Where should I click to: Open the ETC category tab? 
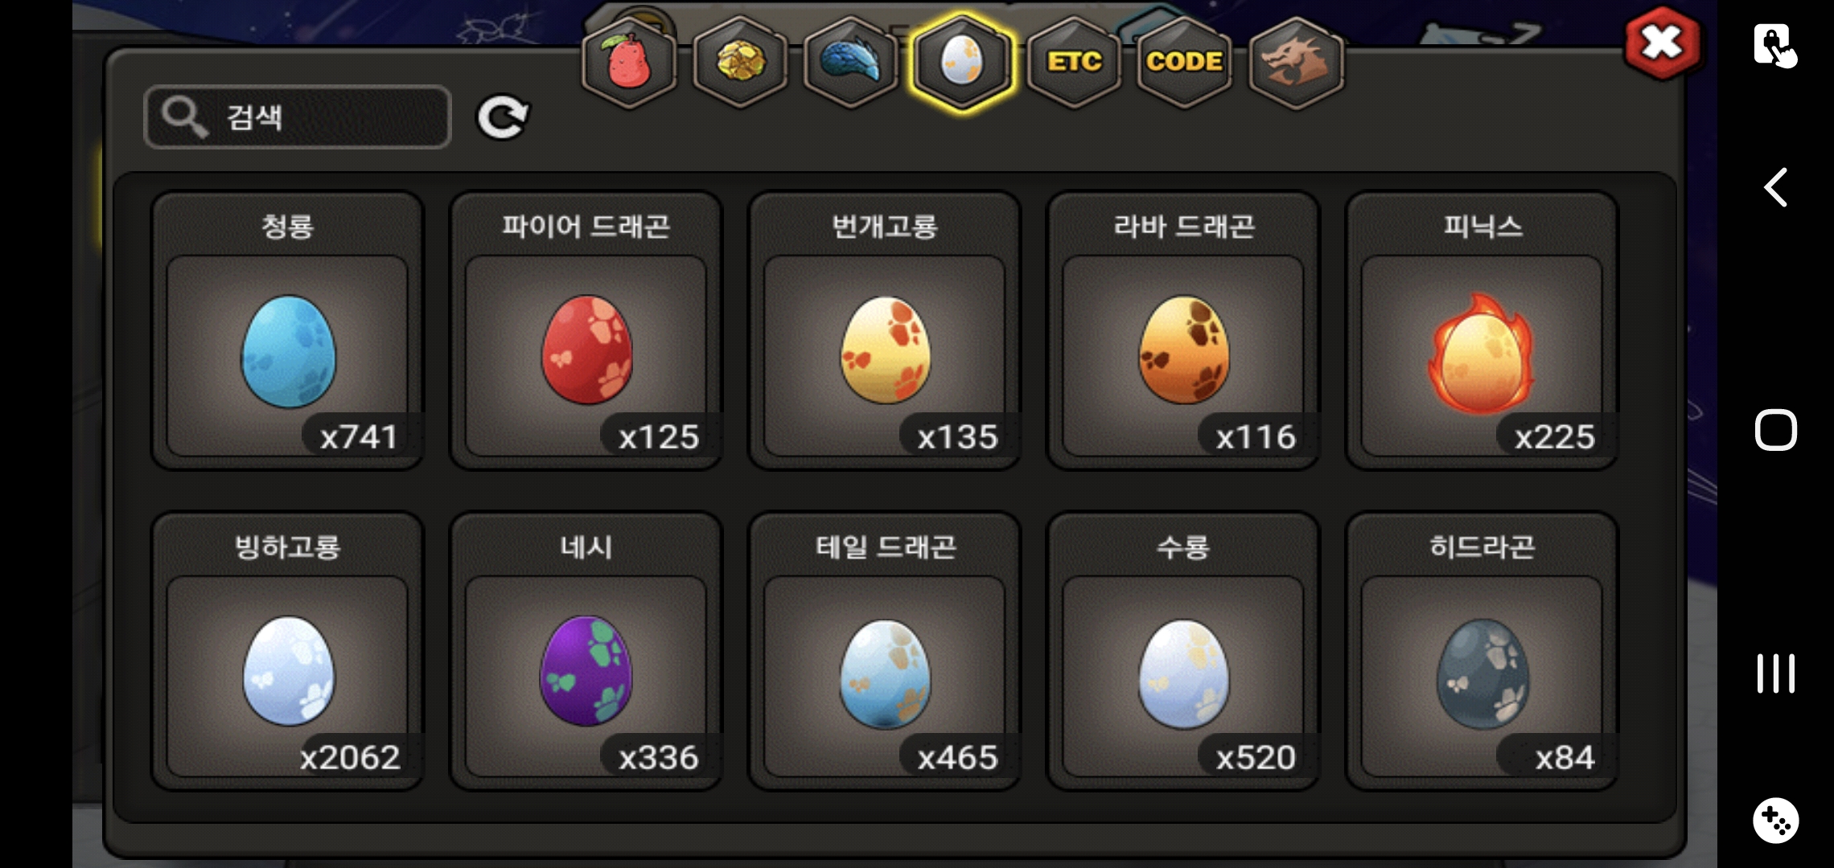tap(1074, 62)
